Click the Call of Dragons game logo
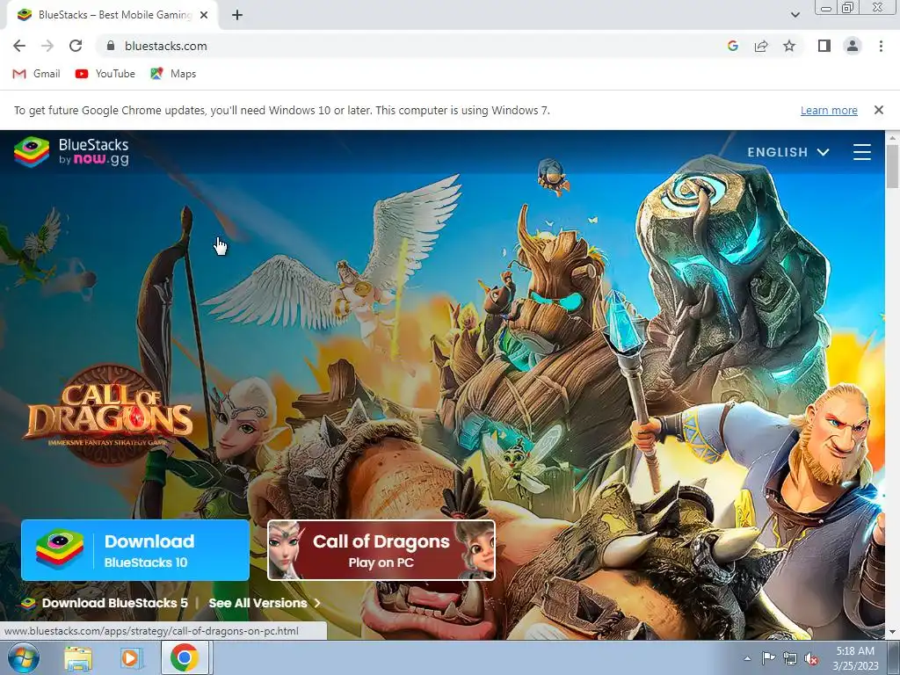The image size is (900, 675). pyautogui.click(x=109, y=413)
